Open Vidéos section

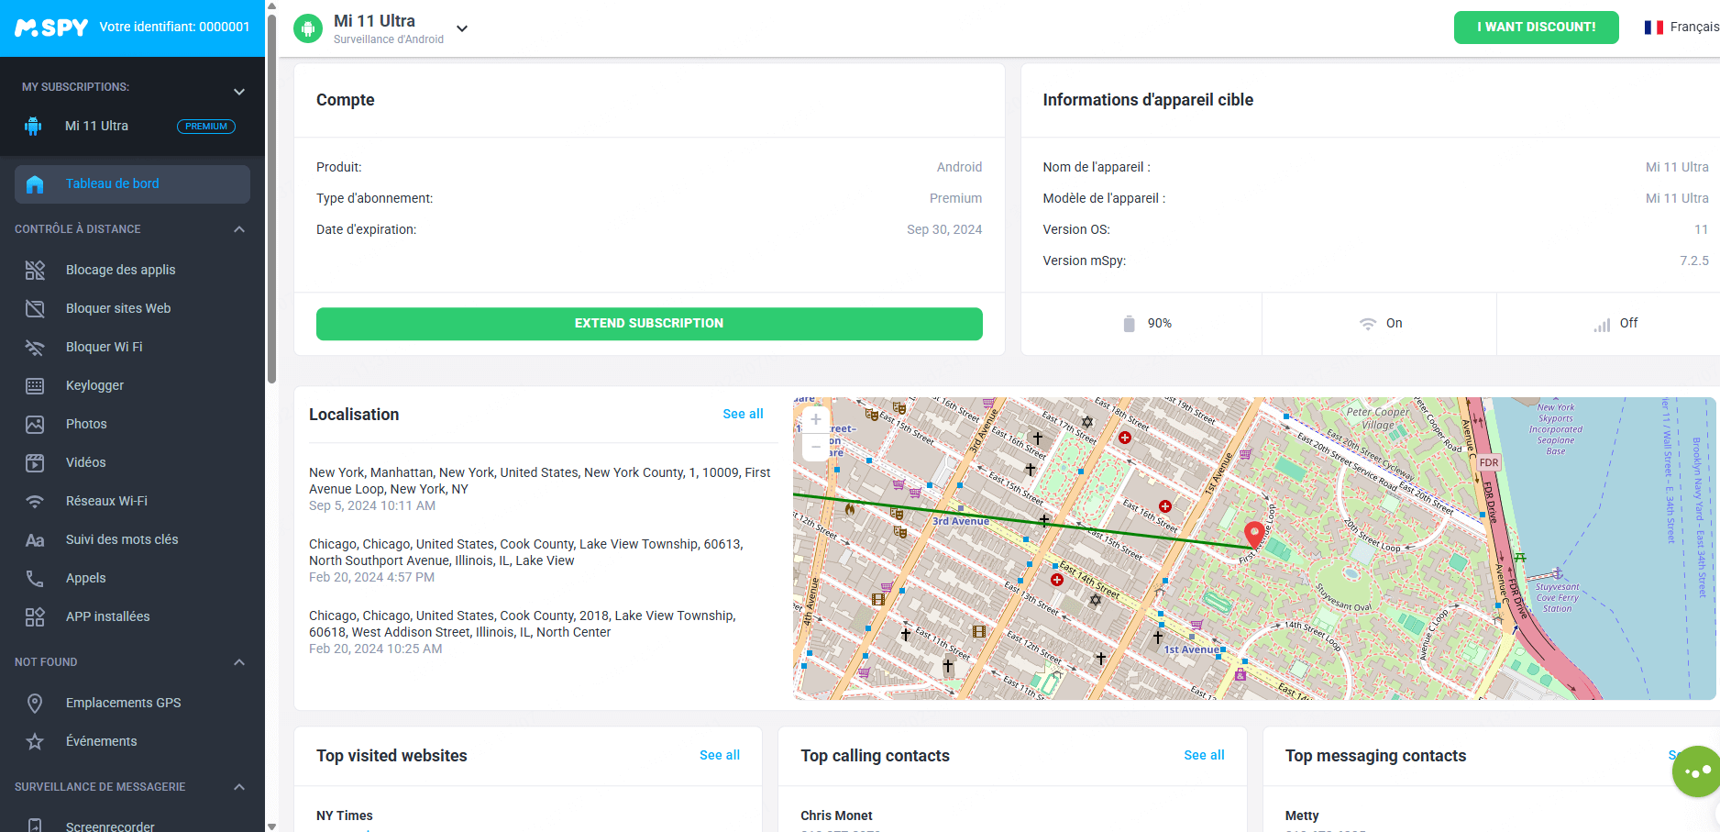click(x=85, y=462)
